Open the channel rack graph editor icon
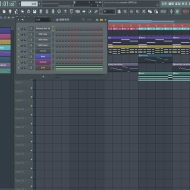 coord(97,20)
